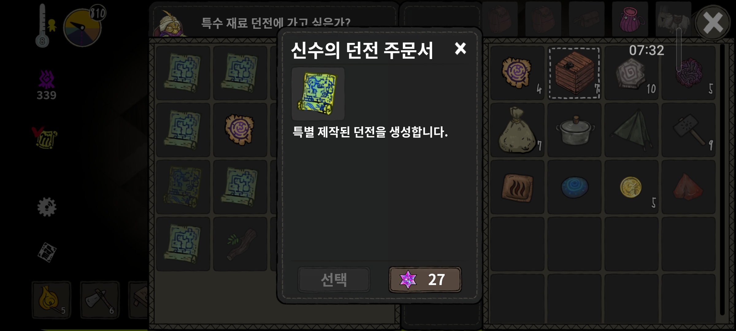Viewport: 736px width, 331px height.
Task: Click the 선택 select button
Action: pyautogui.click(x=334, y=280)
